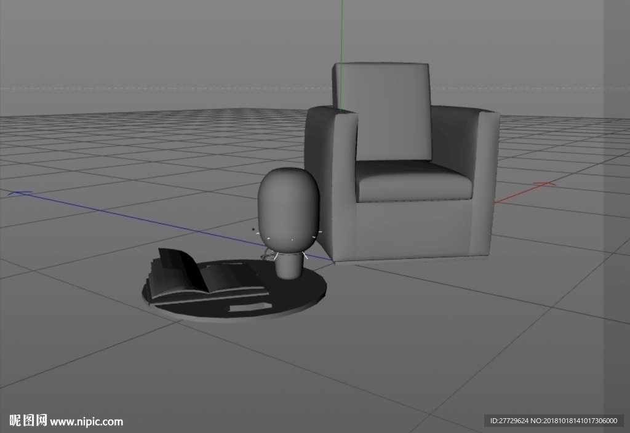
Task: Select the character's small cylindrical body
Action: pyautogui.click(x=289, y=266)
